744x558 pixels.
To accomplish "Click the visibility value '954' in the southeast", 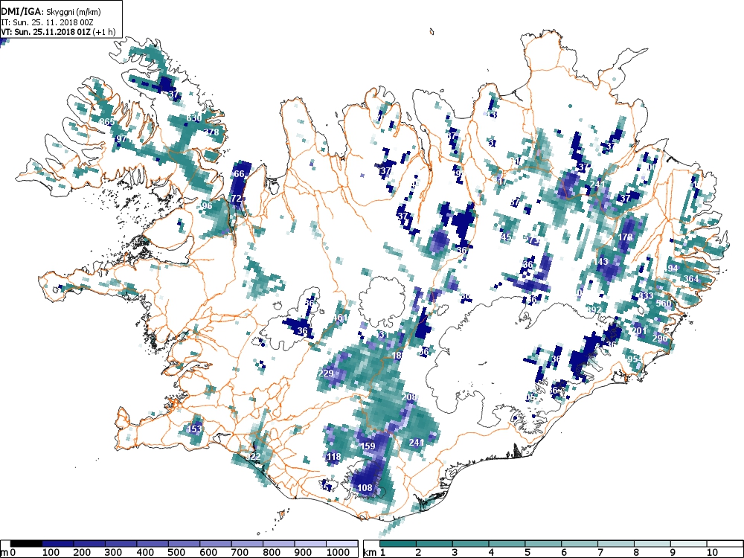I will tap(634, 359).
